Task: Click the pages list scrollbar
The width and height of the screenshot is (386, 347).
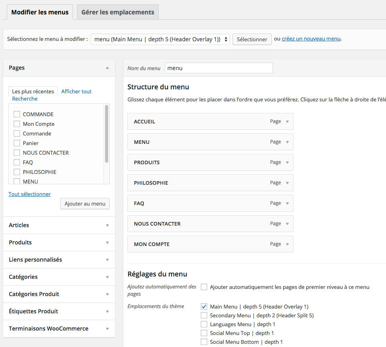Action: pos(107,134)
